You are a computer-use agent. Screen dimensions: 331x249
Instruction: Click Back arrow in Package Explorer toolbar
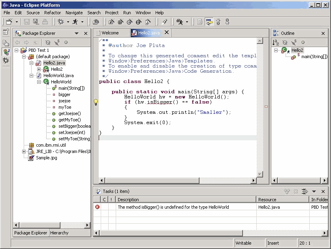pyautogui.click(x=17, y=42)
